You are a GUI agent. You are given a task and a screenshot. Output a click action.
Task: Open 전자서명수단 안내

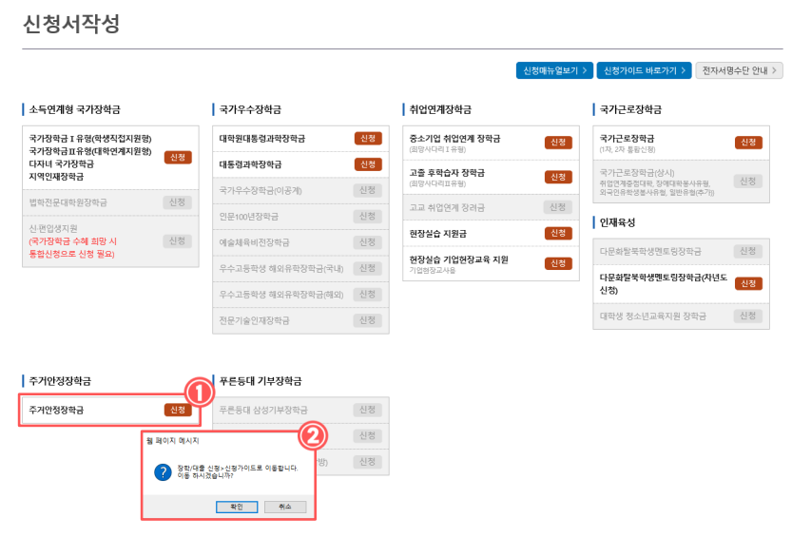coord(739,70)
